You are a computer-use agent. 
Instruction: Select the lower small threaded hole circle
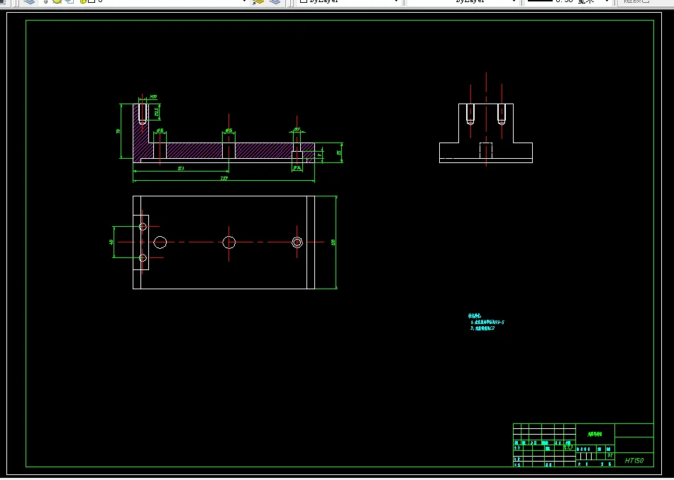point(143,258)
